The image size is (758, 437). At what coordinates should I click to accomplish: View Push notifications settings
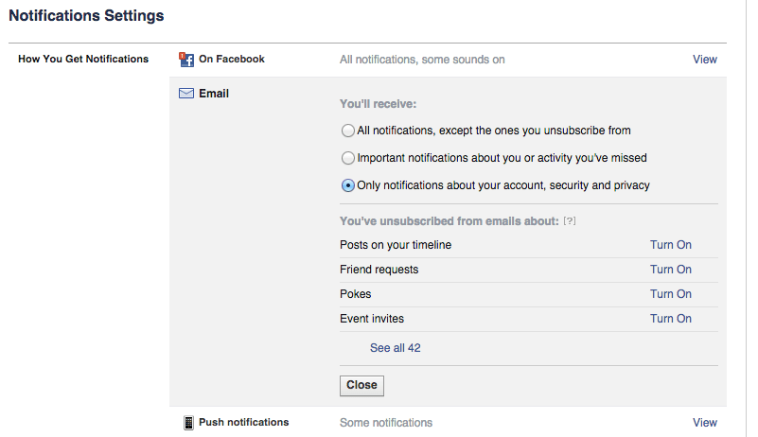coord(704,423)
